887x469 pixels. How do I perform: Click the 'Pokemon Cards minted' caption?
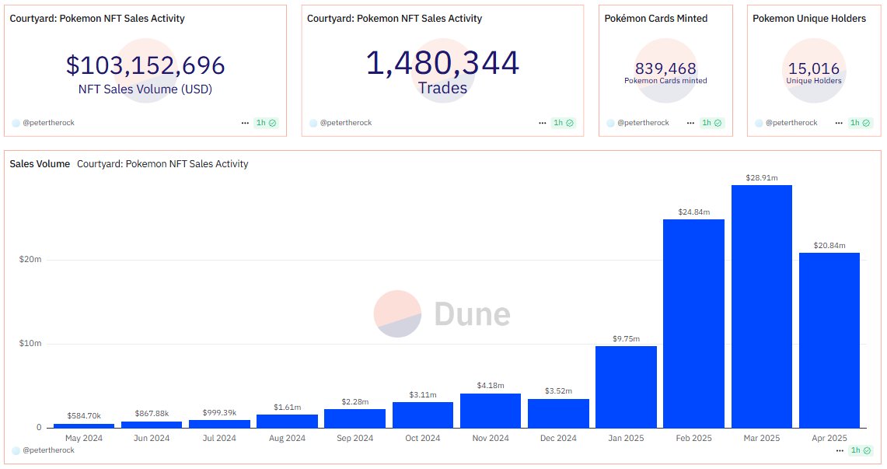[x=665, y=81]
